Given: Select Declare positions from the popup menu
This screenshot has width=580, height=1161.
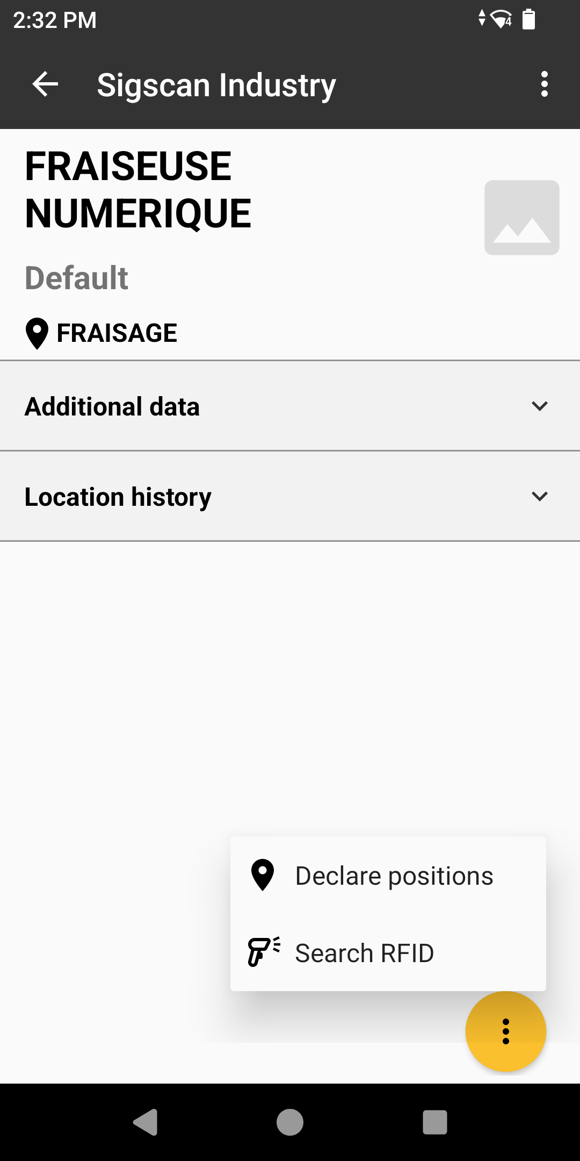Looking at the screenshot, I should pyautogui.click(x=388, y=876).
